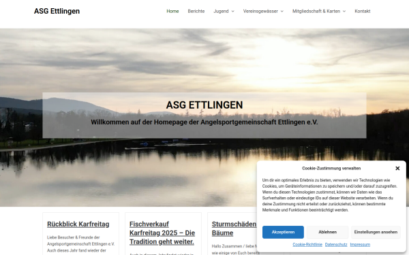Click the ASG ETTLINGEN hero heading

coord(204,105)
